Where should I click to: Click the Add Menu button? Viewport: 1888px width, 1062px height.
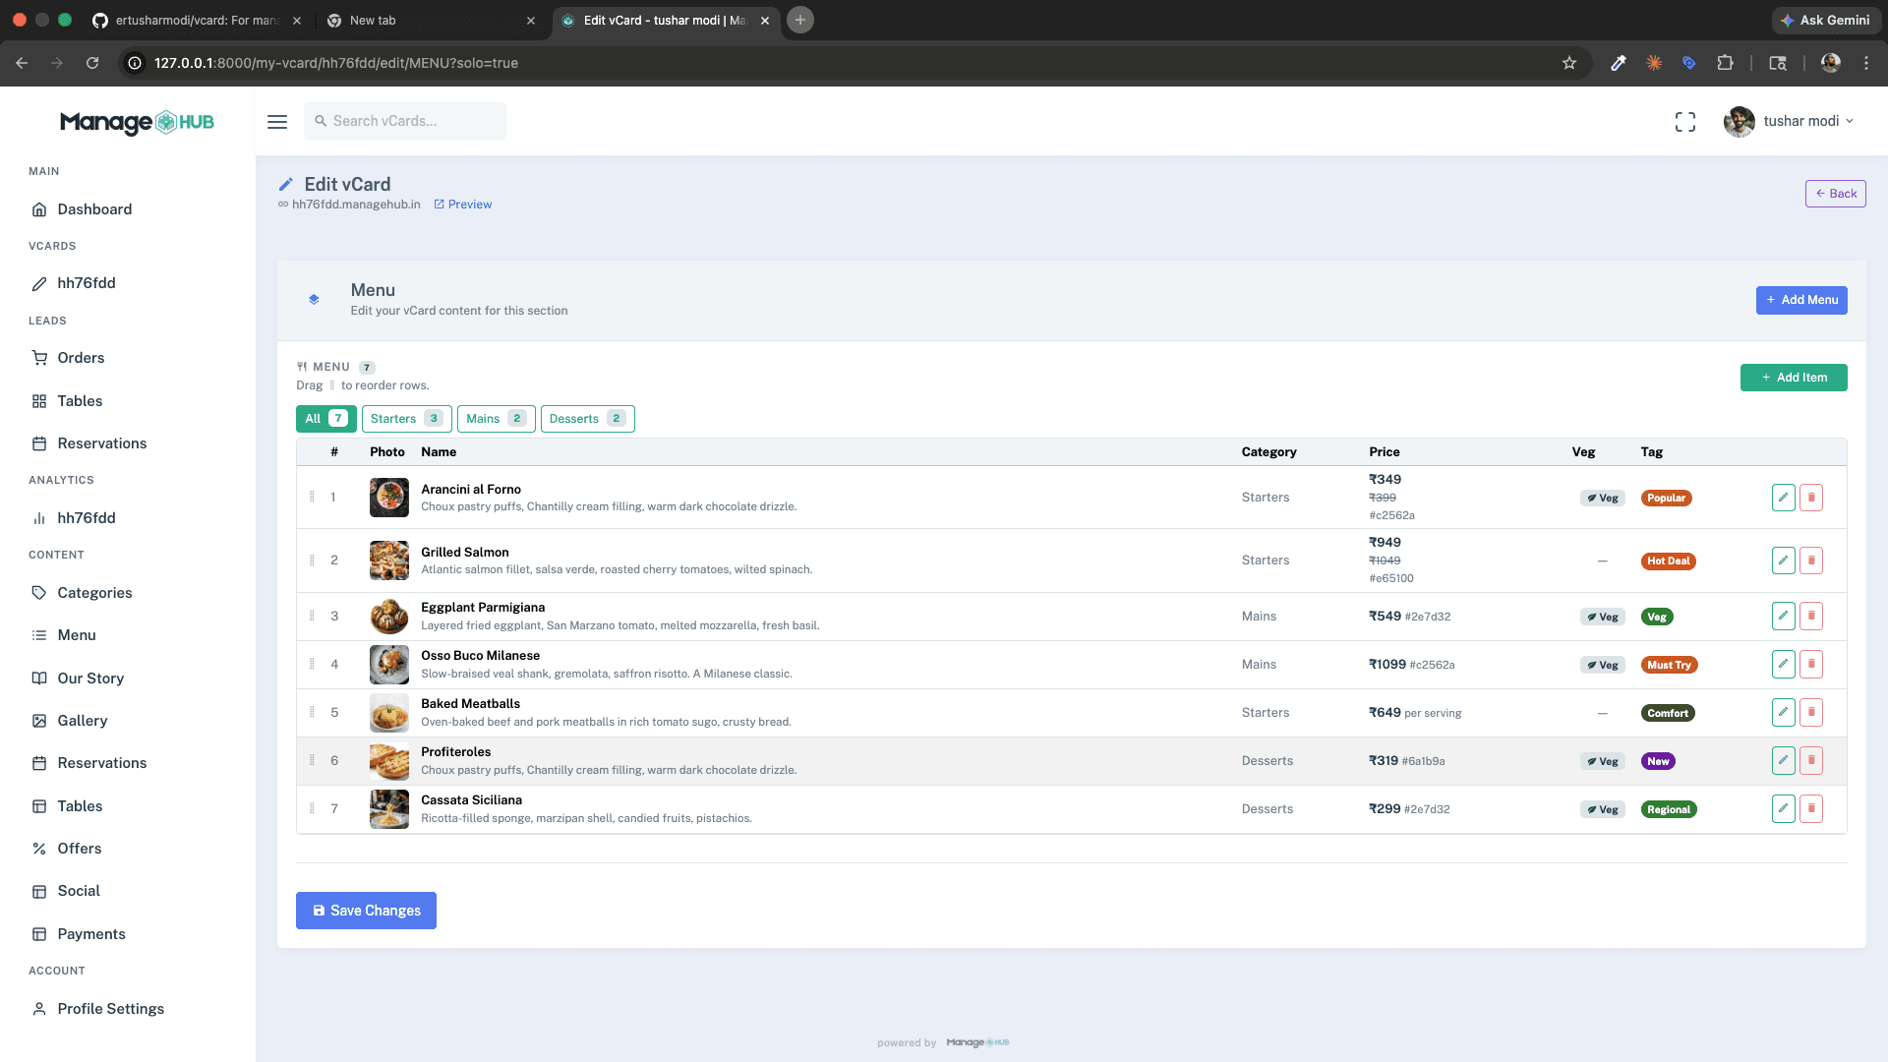coord(1801,300)
